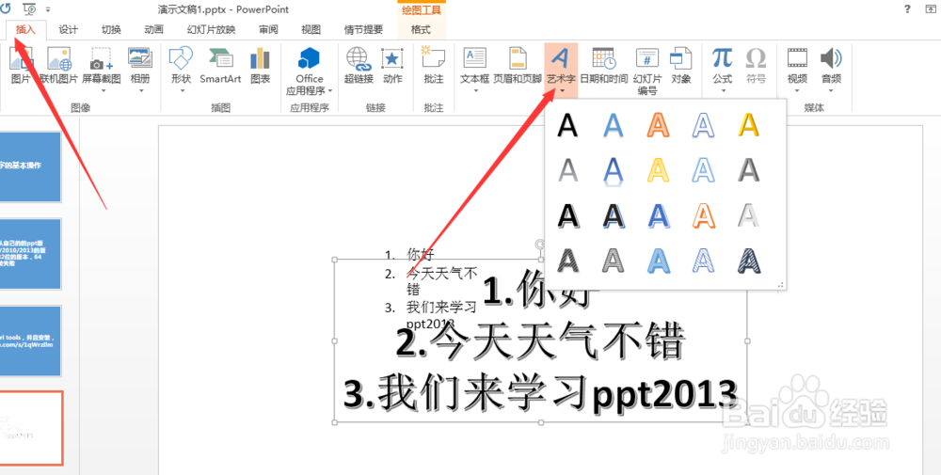
Task: Click the 相册 photo album icon
Action: (x=140, y=58)
